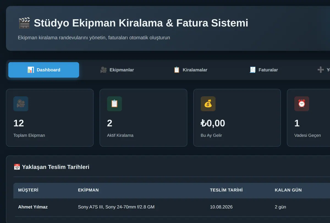The height and width of the screenshot is (223, 330).
Task: Click the Sony A7S III equipment cell
Action: 116,207
